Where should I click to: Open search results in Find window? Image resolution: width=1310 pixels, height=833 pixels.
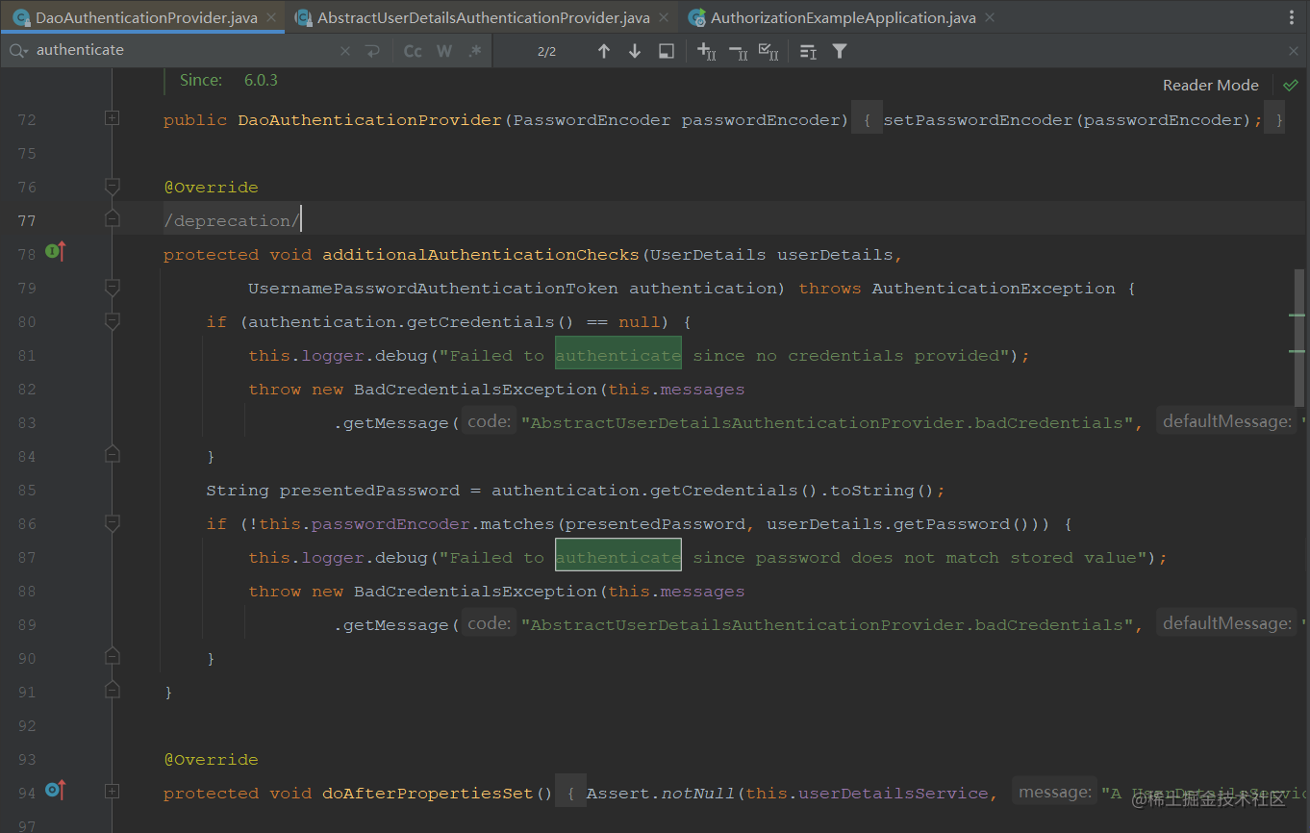point(666,51)
